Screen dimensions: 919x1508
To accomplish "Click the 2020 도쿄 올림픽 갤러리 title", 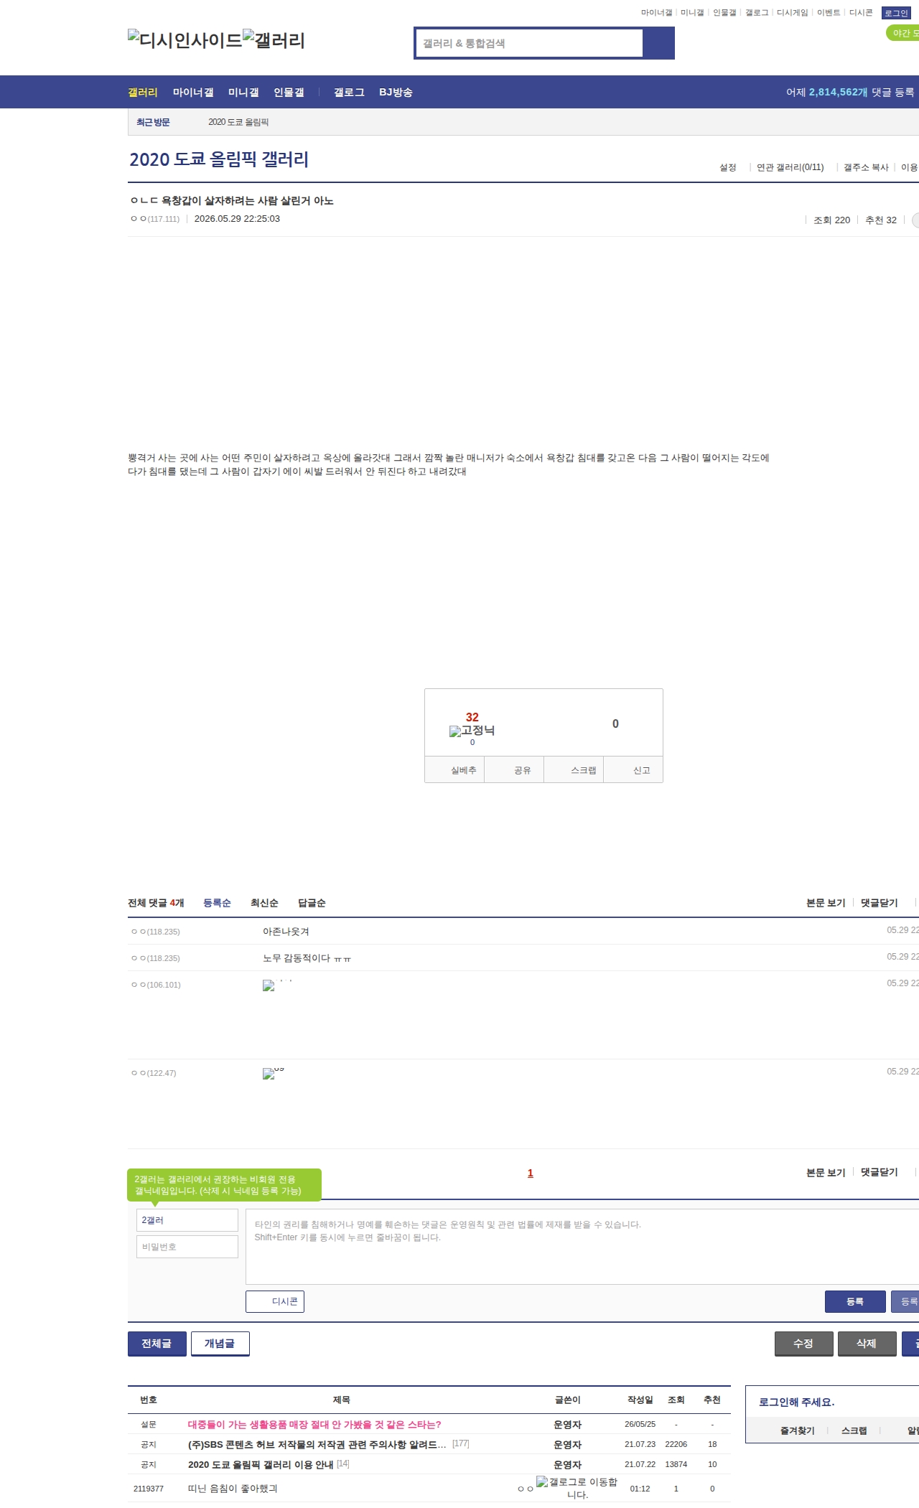I will pos(219,159).
